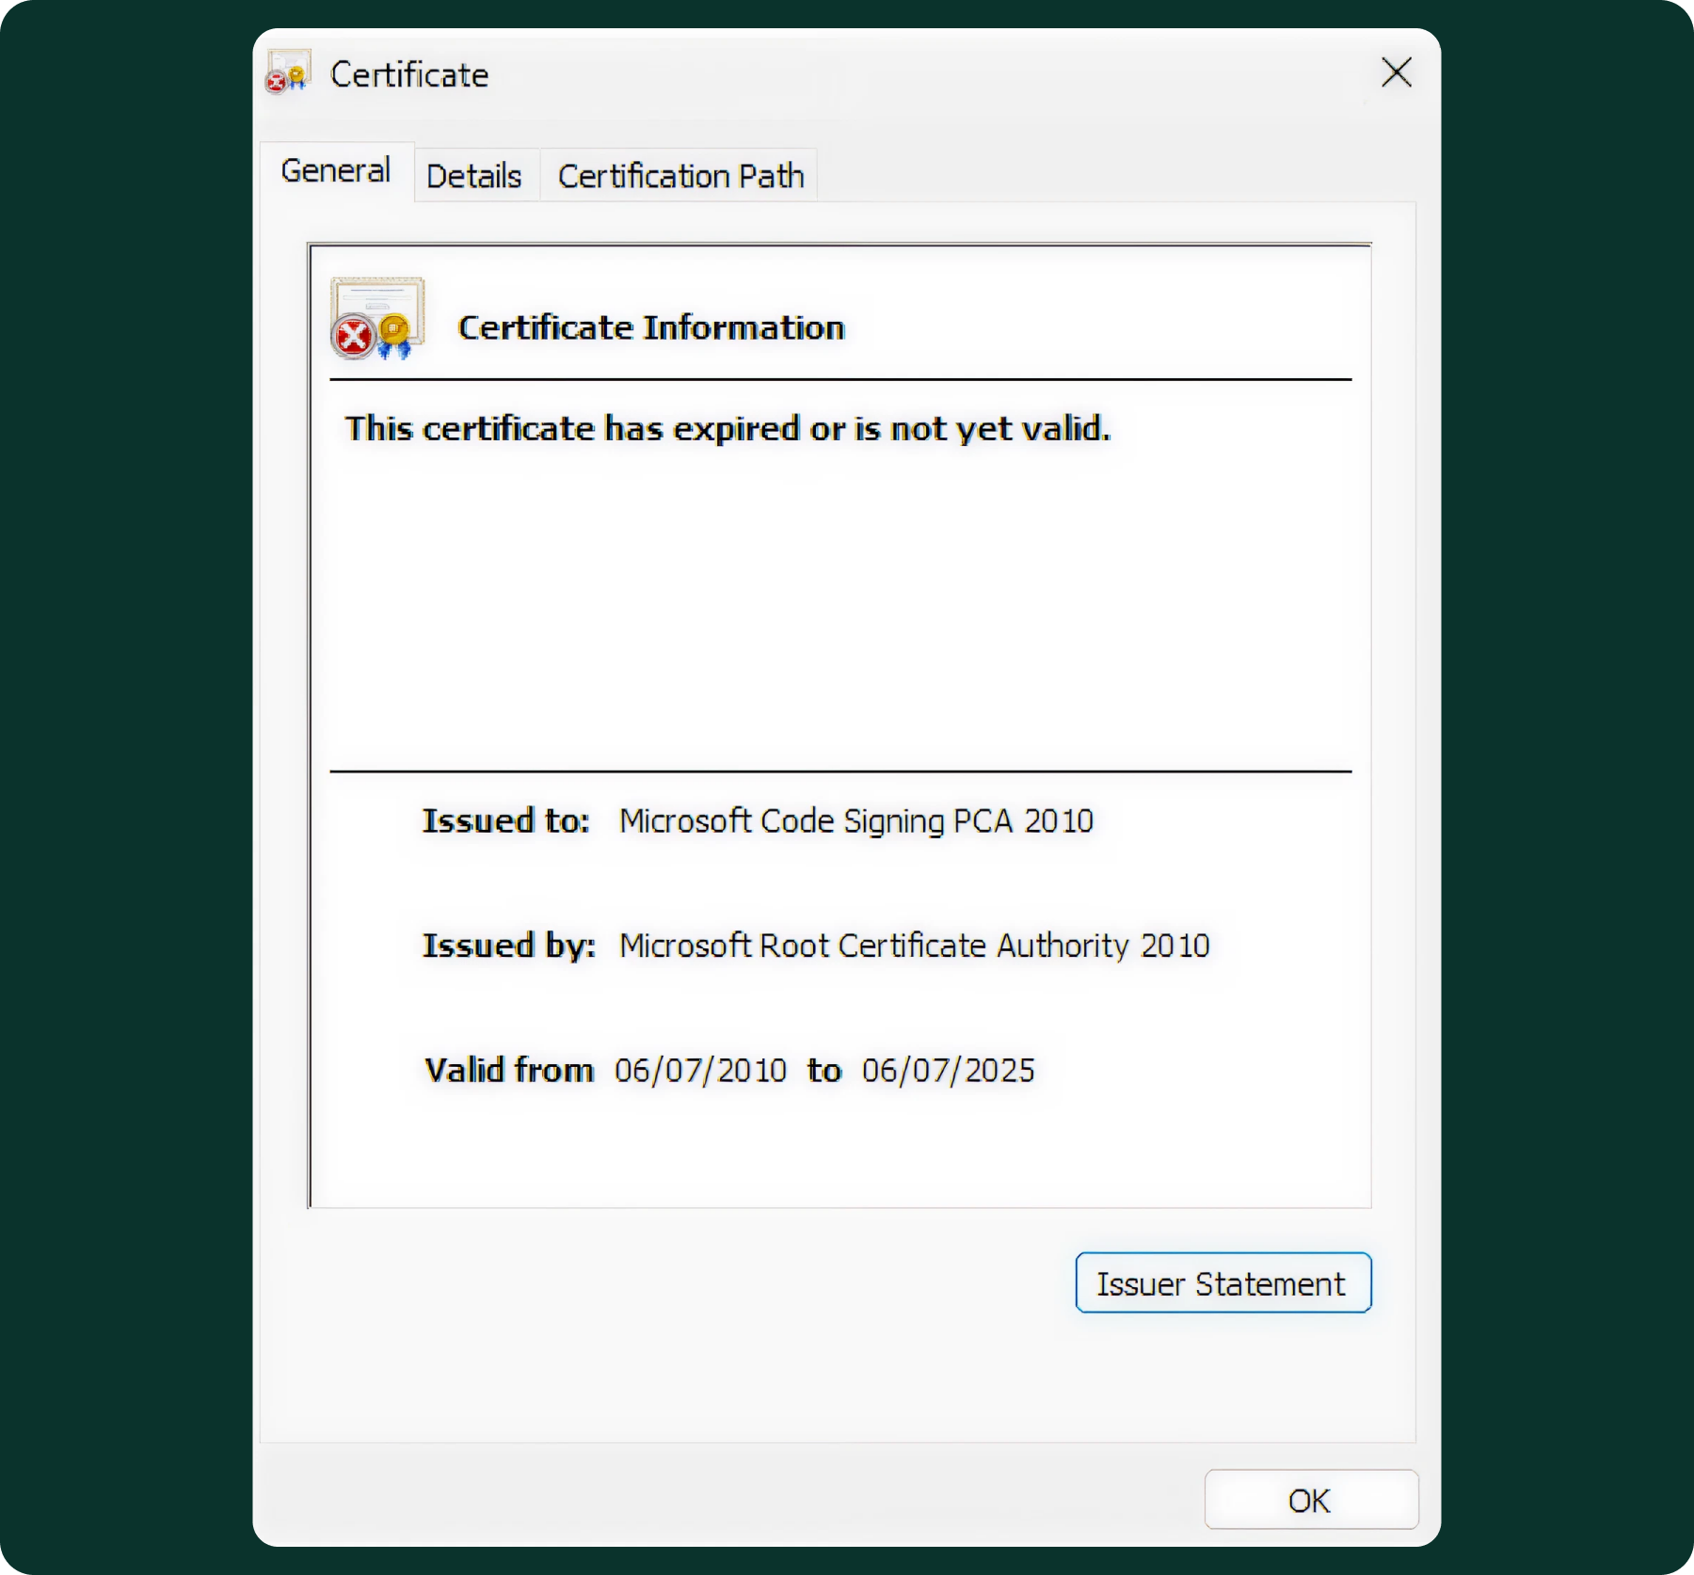Click the invalid certificate warning icon
1694x1575 pixels.
click(x=377, y=319)
